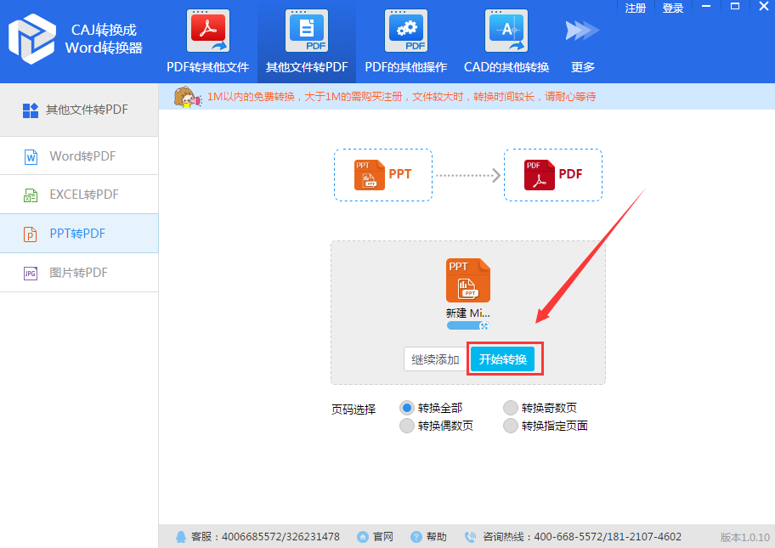Choose the 转换偶数页 radio option
Screen dimensions: 775x548
pyautogui.click(x=407, y=426)
